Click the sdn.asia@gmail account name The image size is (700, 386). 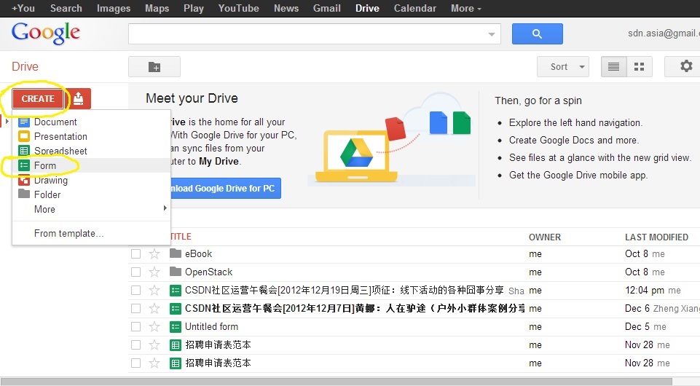pos(664,34)
